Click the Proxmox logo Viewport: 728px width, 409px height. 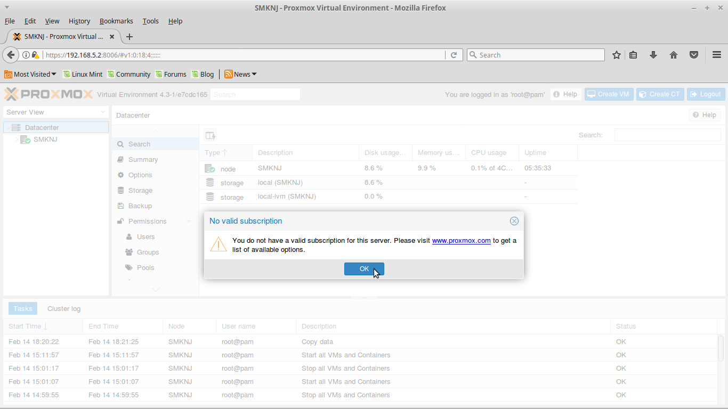48,94
